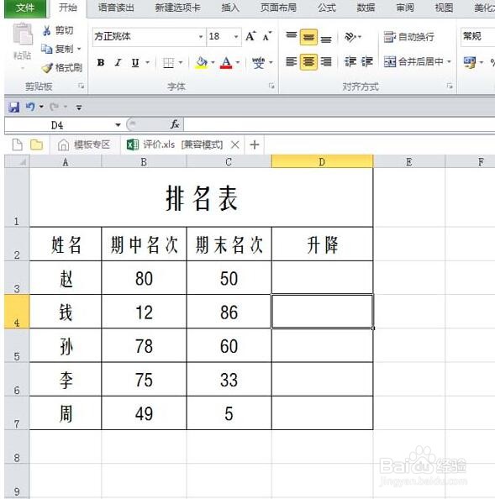
Task: Click the 合并后居中 merge button
Action: pyautogui.click(x=413, y=61)
